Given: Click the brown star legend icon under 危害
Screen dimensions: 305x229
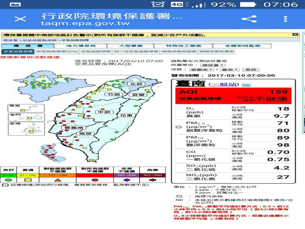Looking at the screenshot, I should [152, 180].
